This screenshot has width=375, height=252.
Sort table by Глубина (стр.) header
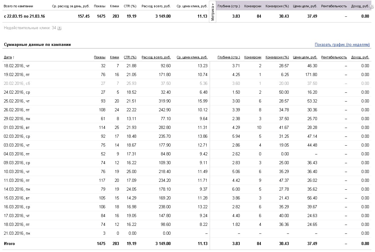(229, 57)
